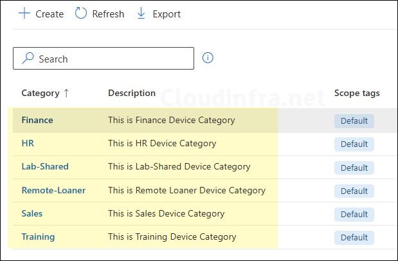The height and width of the screenshot is (261, 398).
Task: Click the Default tag in Training row
Action: point(354,237)
